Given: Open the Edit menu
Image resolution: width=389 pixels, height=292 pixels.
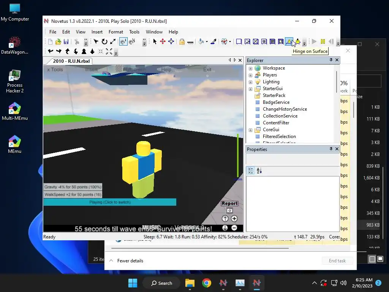Looking at the screenshot, I should click(66, 32).
